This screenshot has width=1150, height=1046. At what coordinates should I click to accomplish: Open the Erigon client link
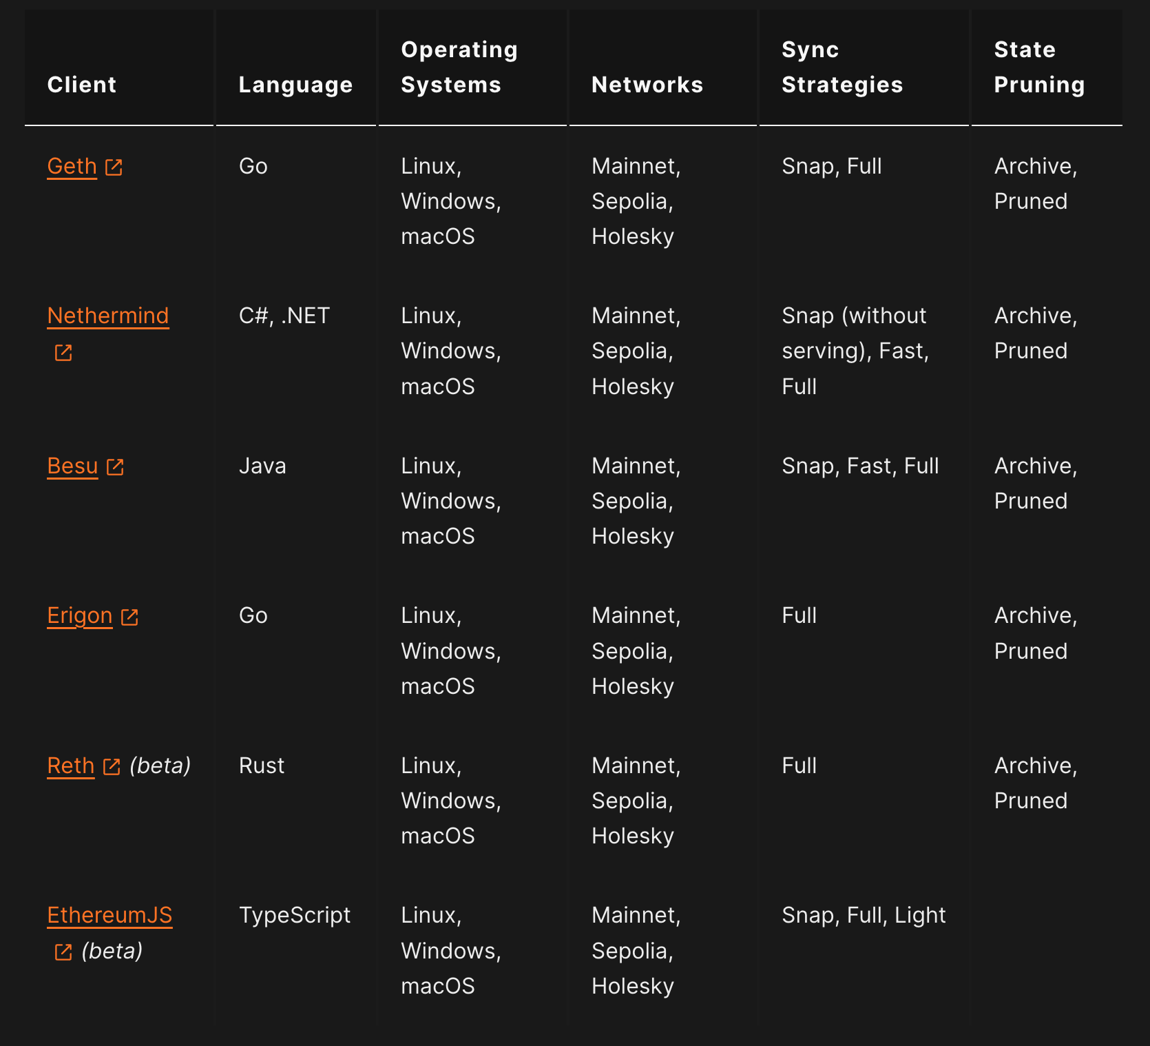click(x=80, y=615)
